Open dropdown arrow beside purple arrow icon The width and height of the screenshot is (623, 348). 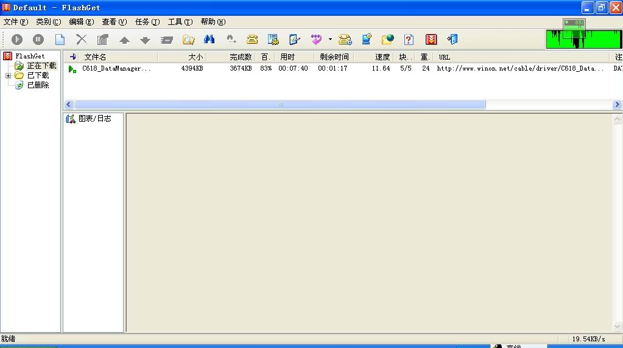coord(330,40)
